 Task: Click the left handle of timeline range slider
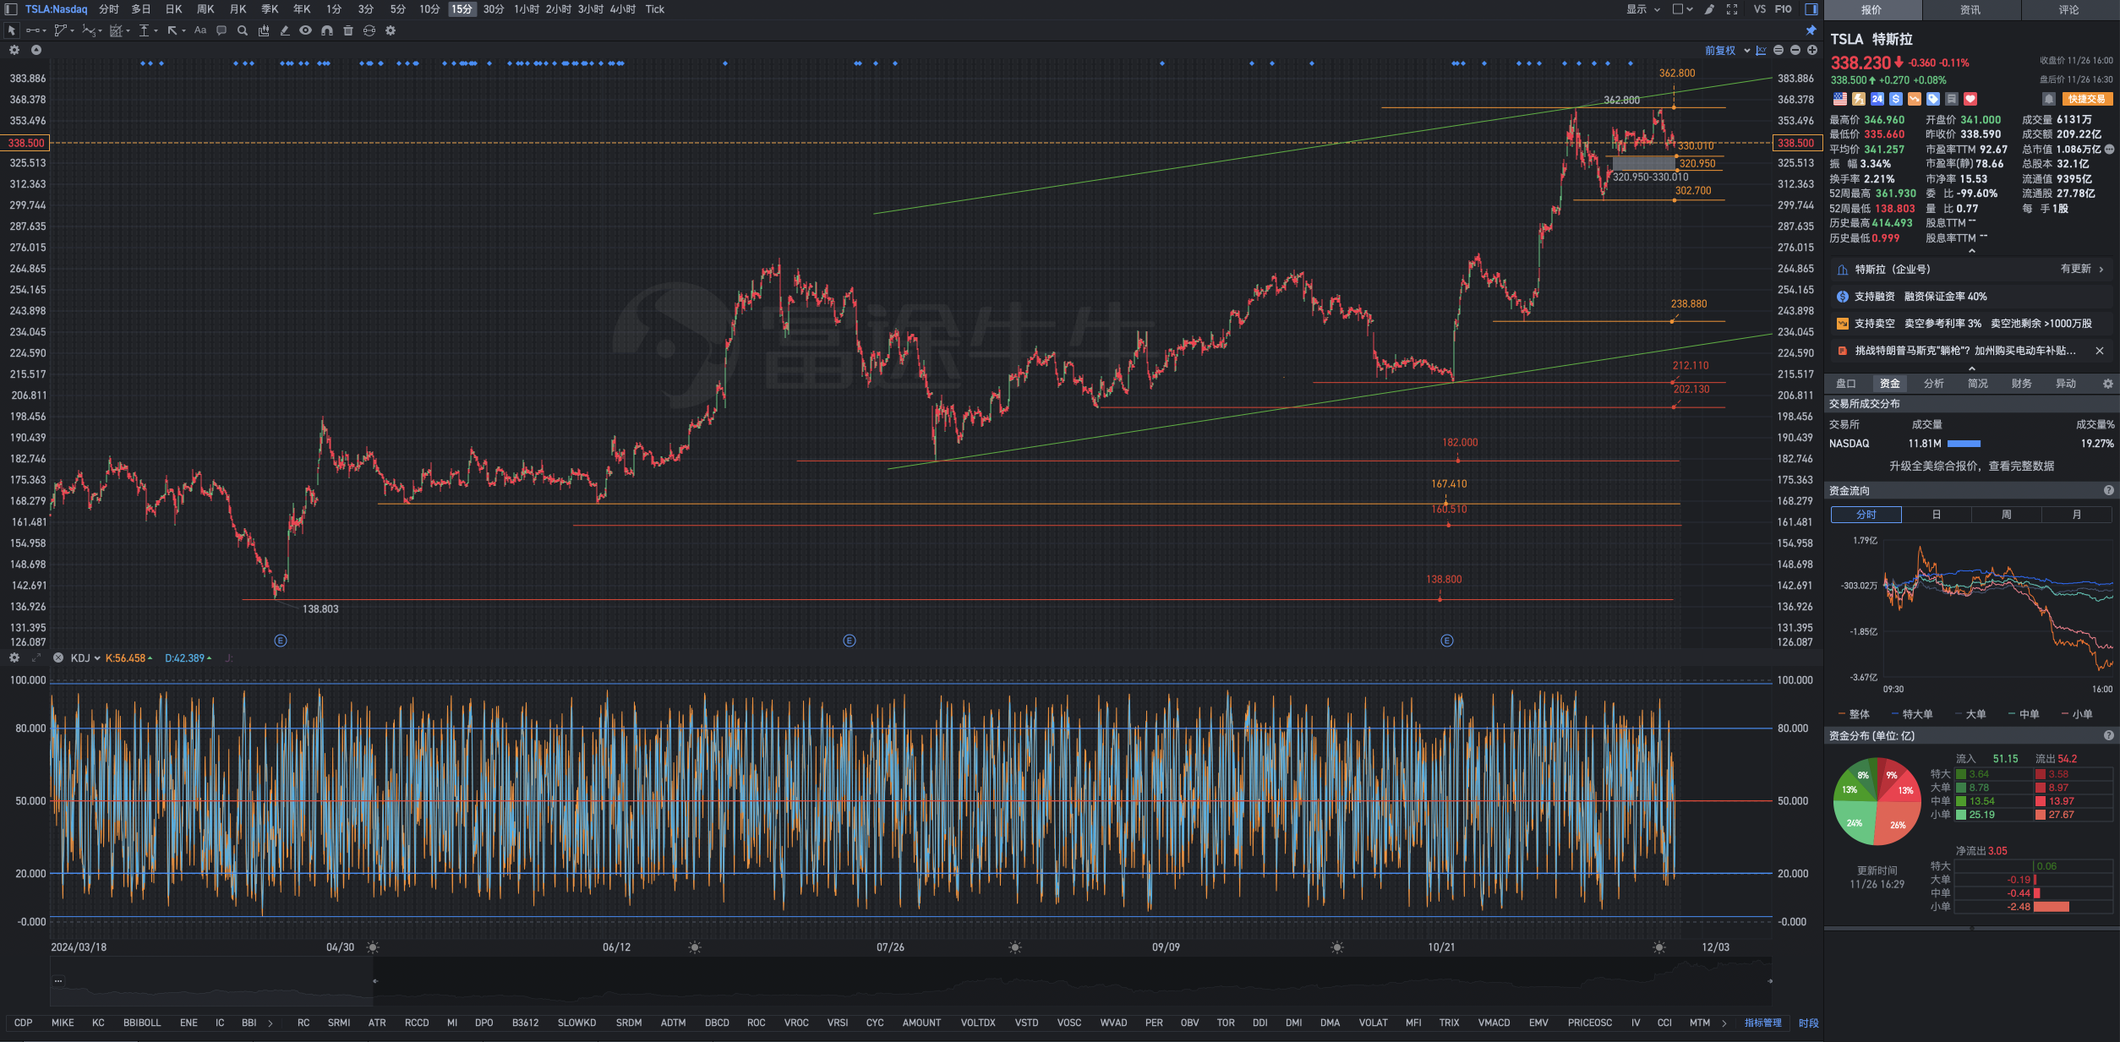(374, 981)
